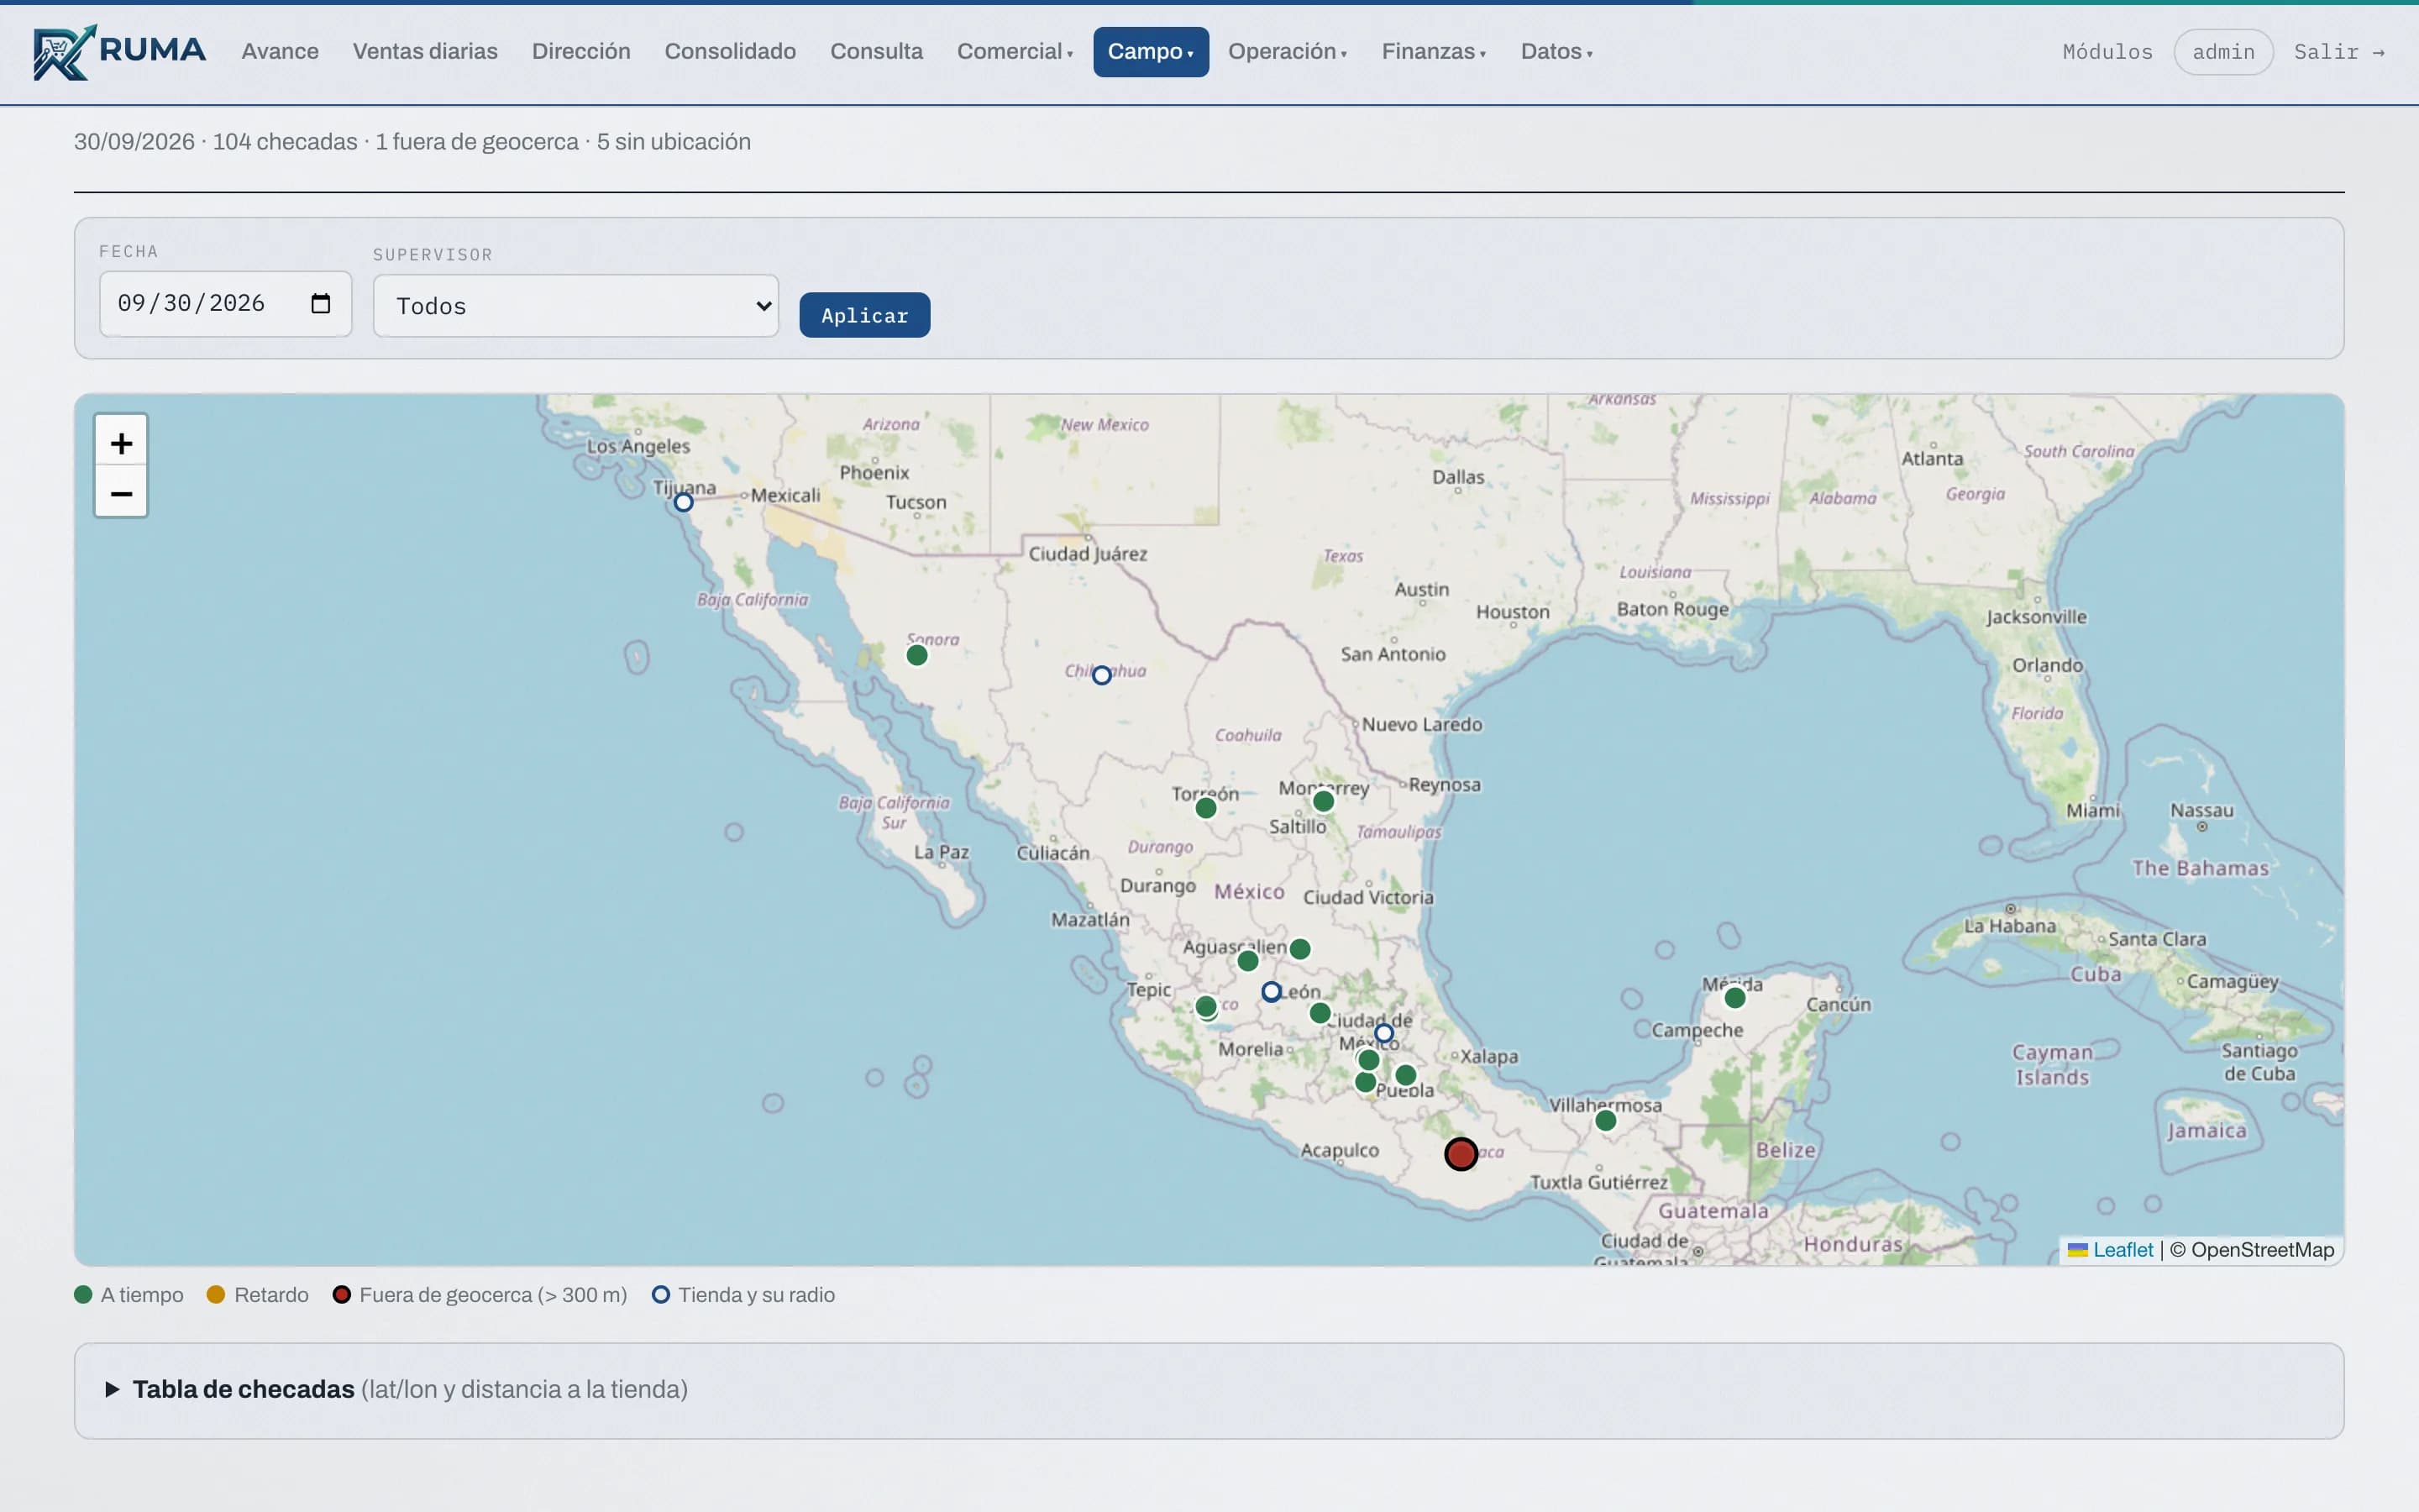Go to the Ventas diarias tab
The height and width of the screenshot is (1512, 2419).
pyautogui.click(x=425, y=52)
